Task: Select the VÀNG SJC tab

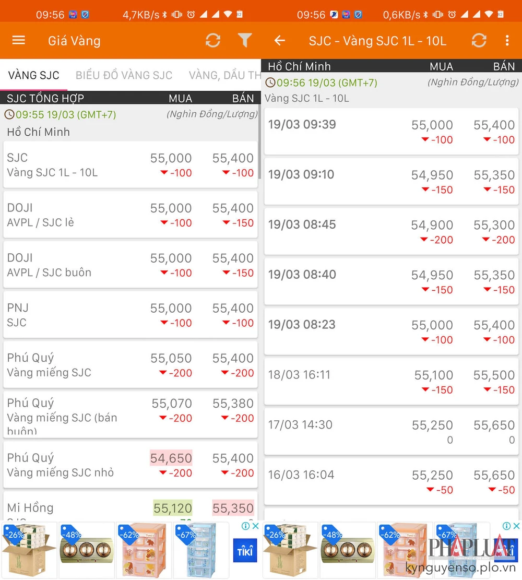Action: [33, 75]
